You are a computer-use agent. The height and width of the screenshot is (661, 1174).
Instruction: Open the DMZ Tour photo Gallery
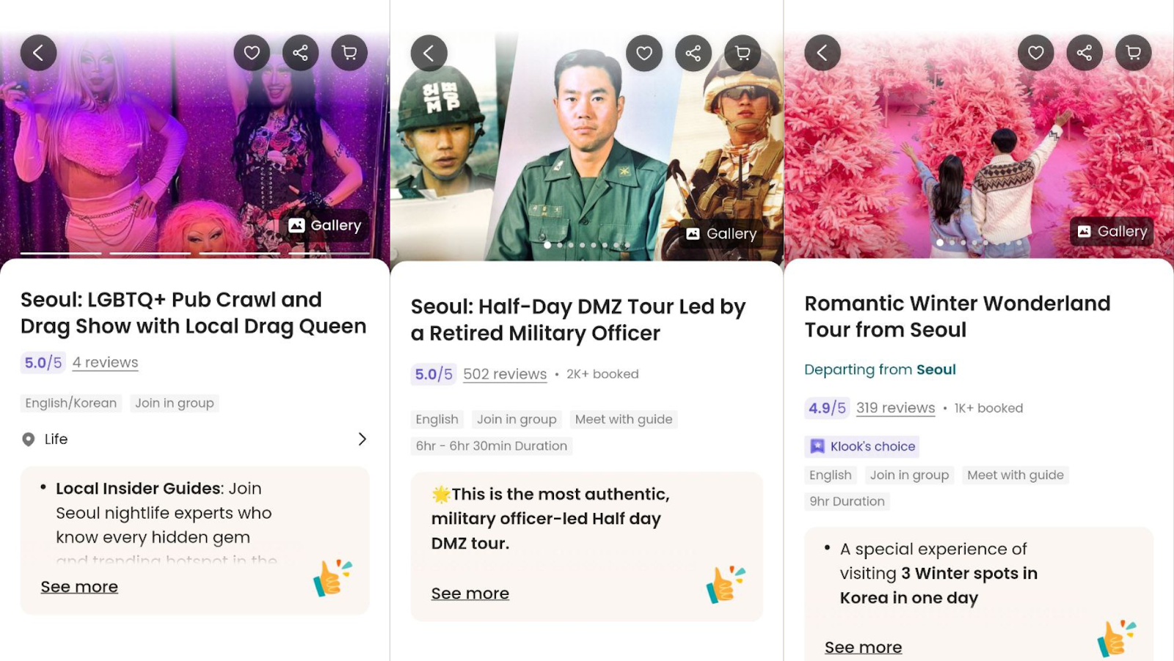(x=721, y=234)
